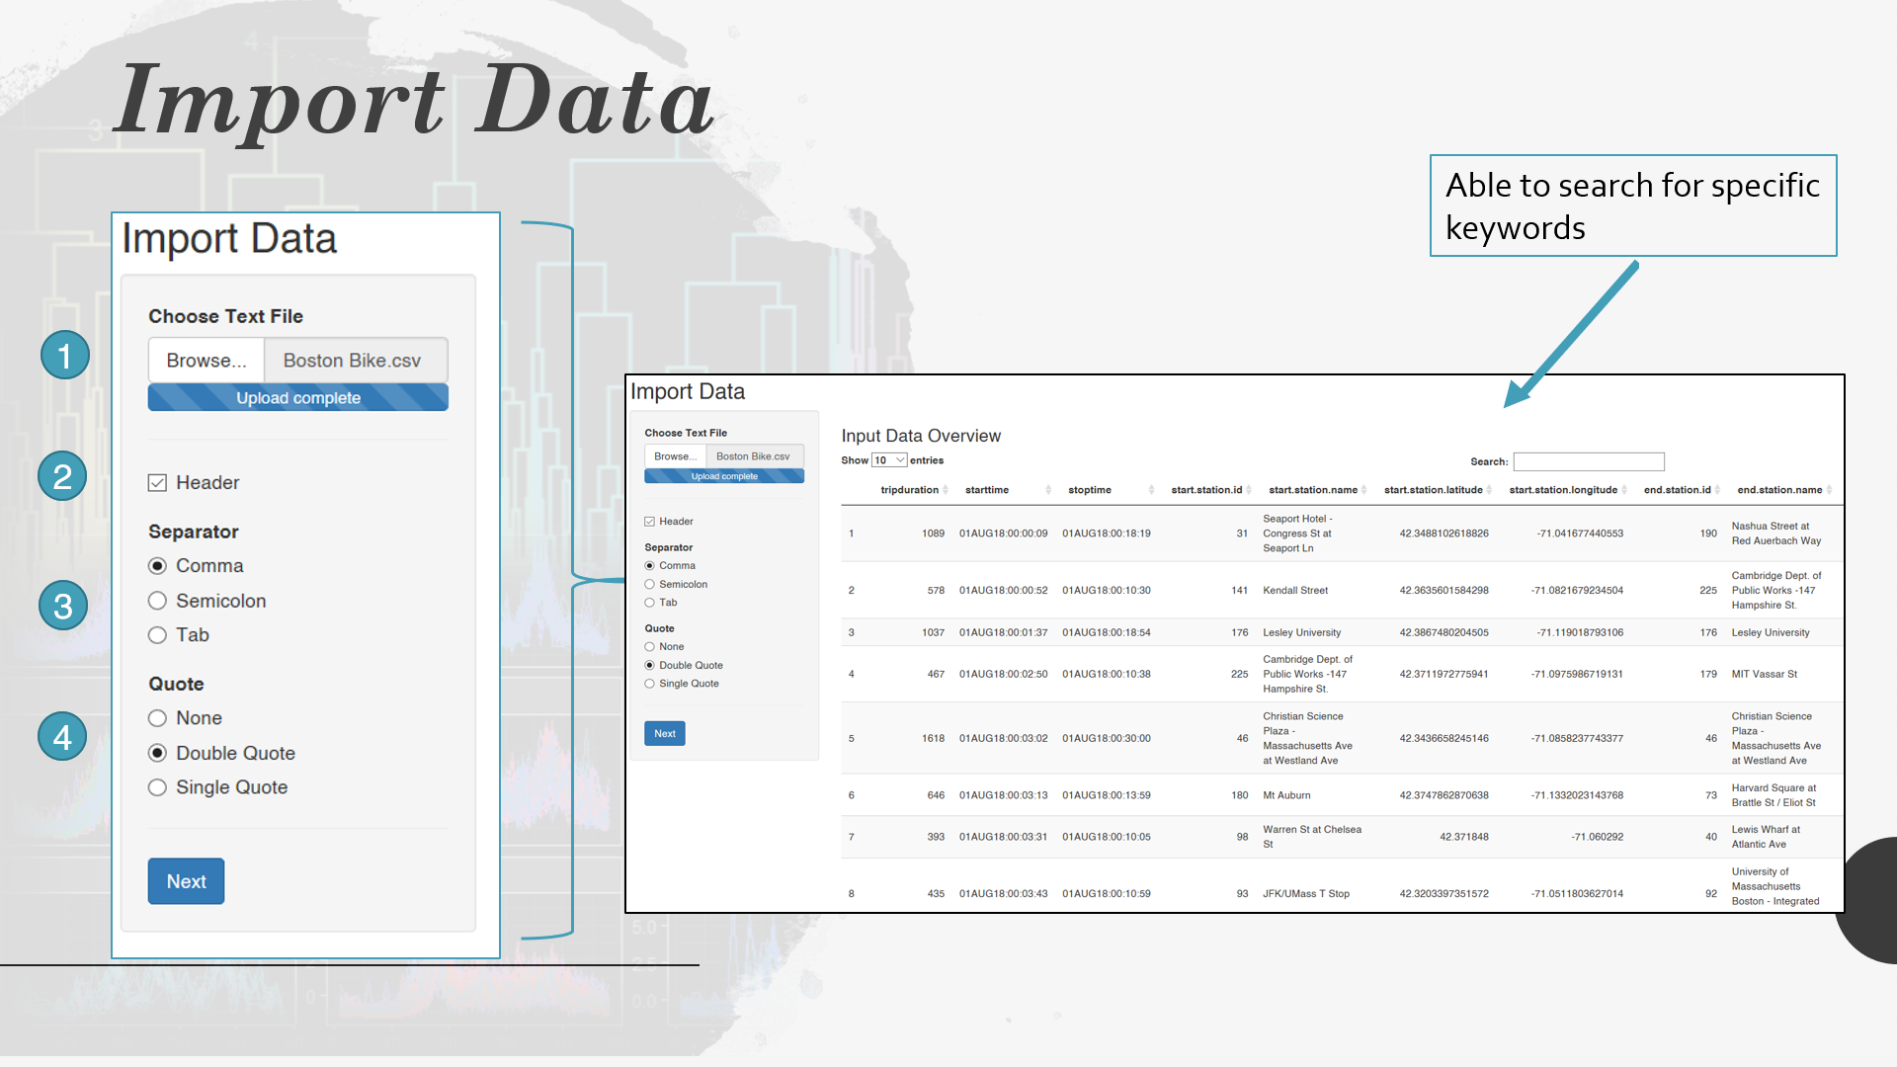This screenshot has width=1897, height=1067.
Task: Click the large Browse... file button
Action: (x=206, y=361)
